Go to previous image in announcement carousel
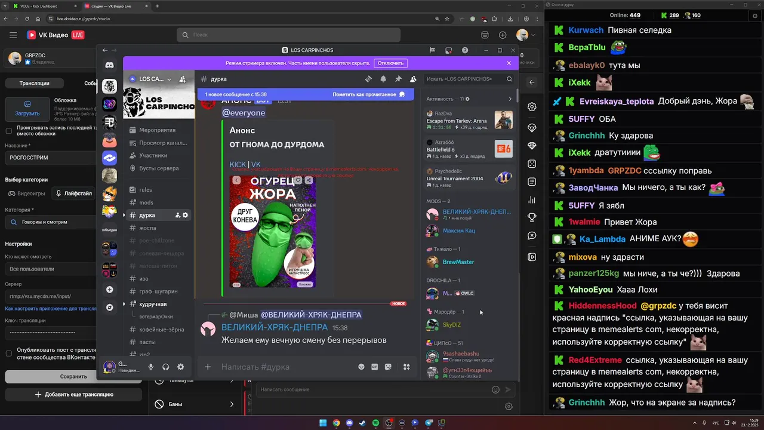Screen dimensions: 764x430 [236, 180]
